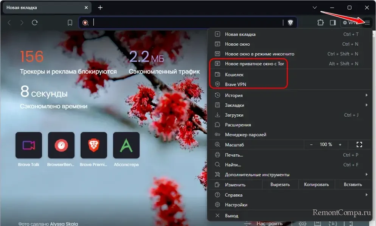
Task: Open the extensions puzzle icon
Action: point(320,23)
